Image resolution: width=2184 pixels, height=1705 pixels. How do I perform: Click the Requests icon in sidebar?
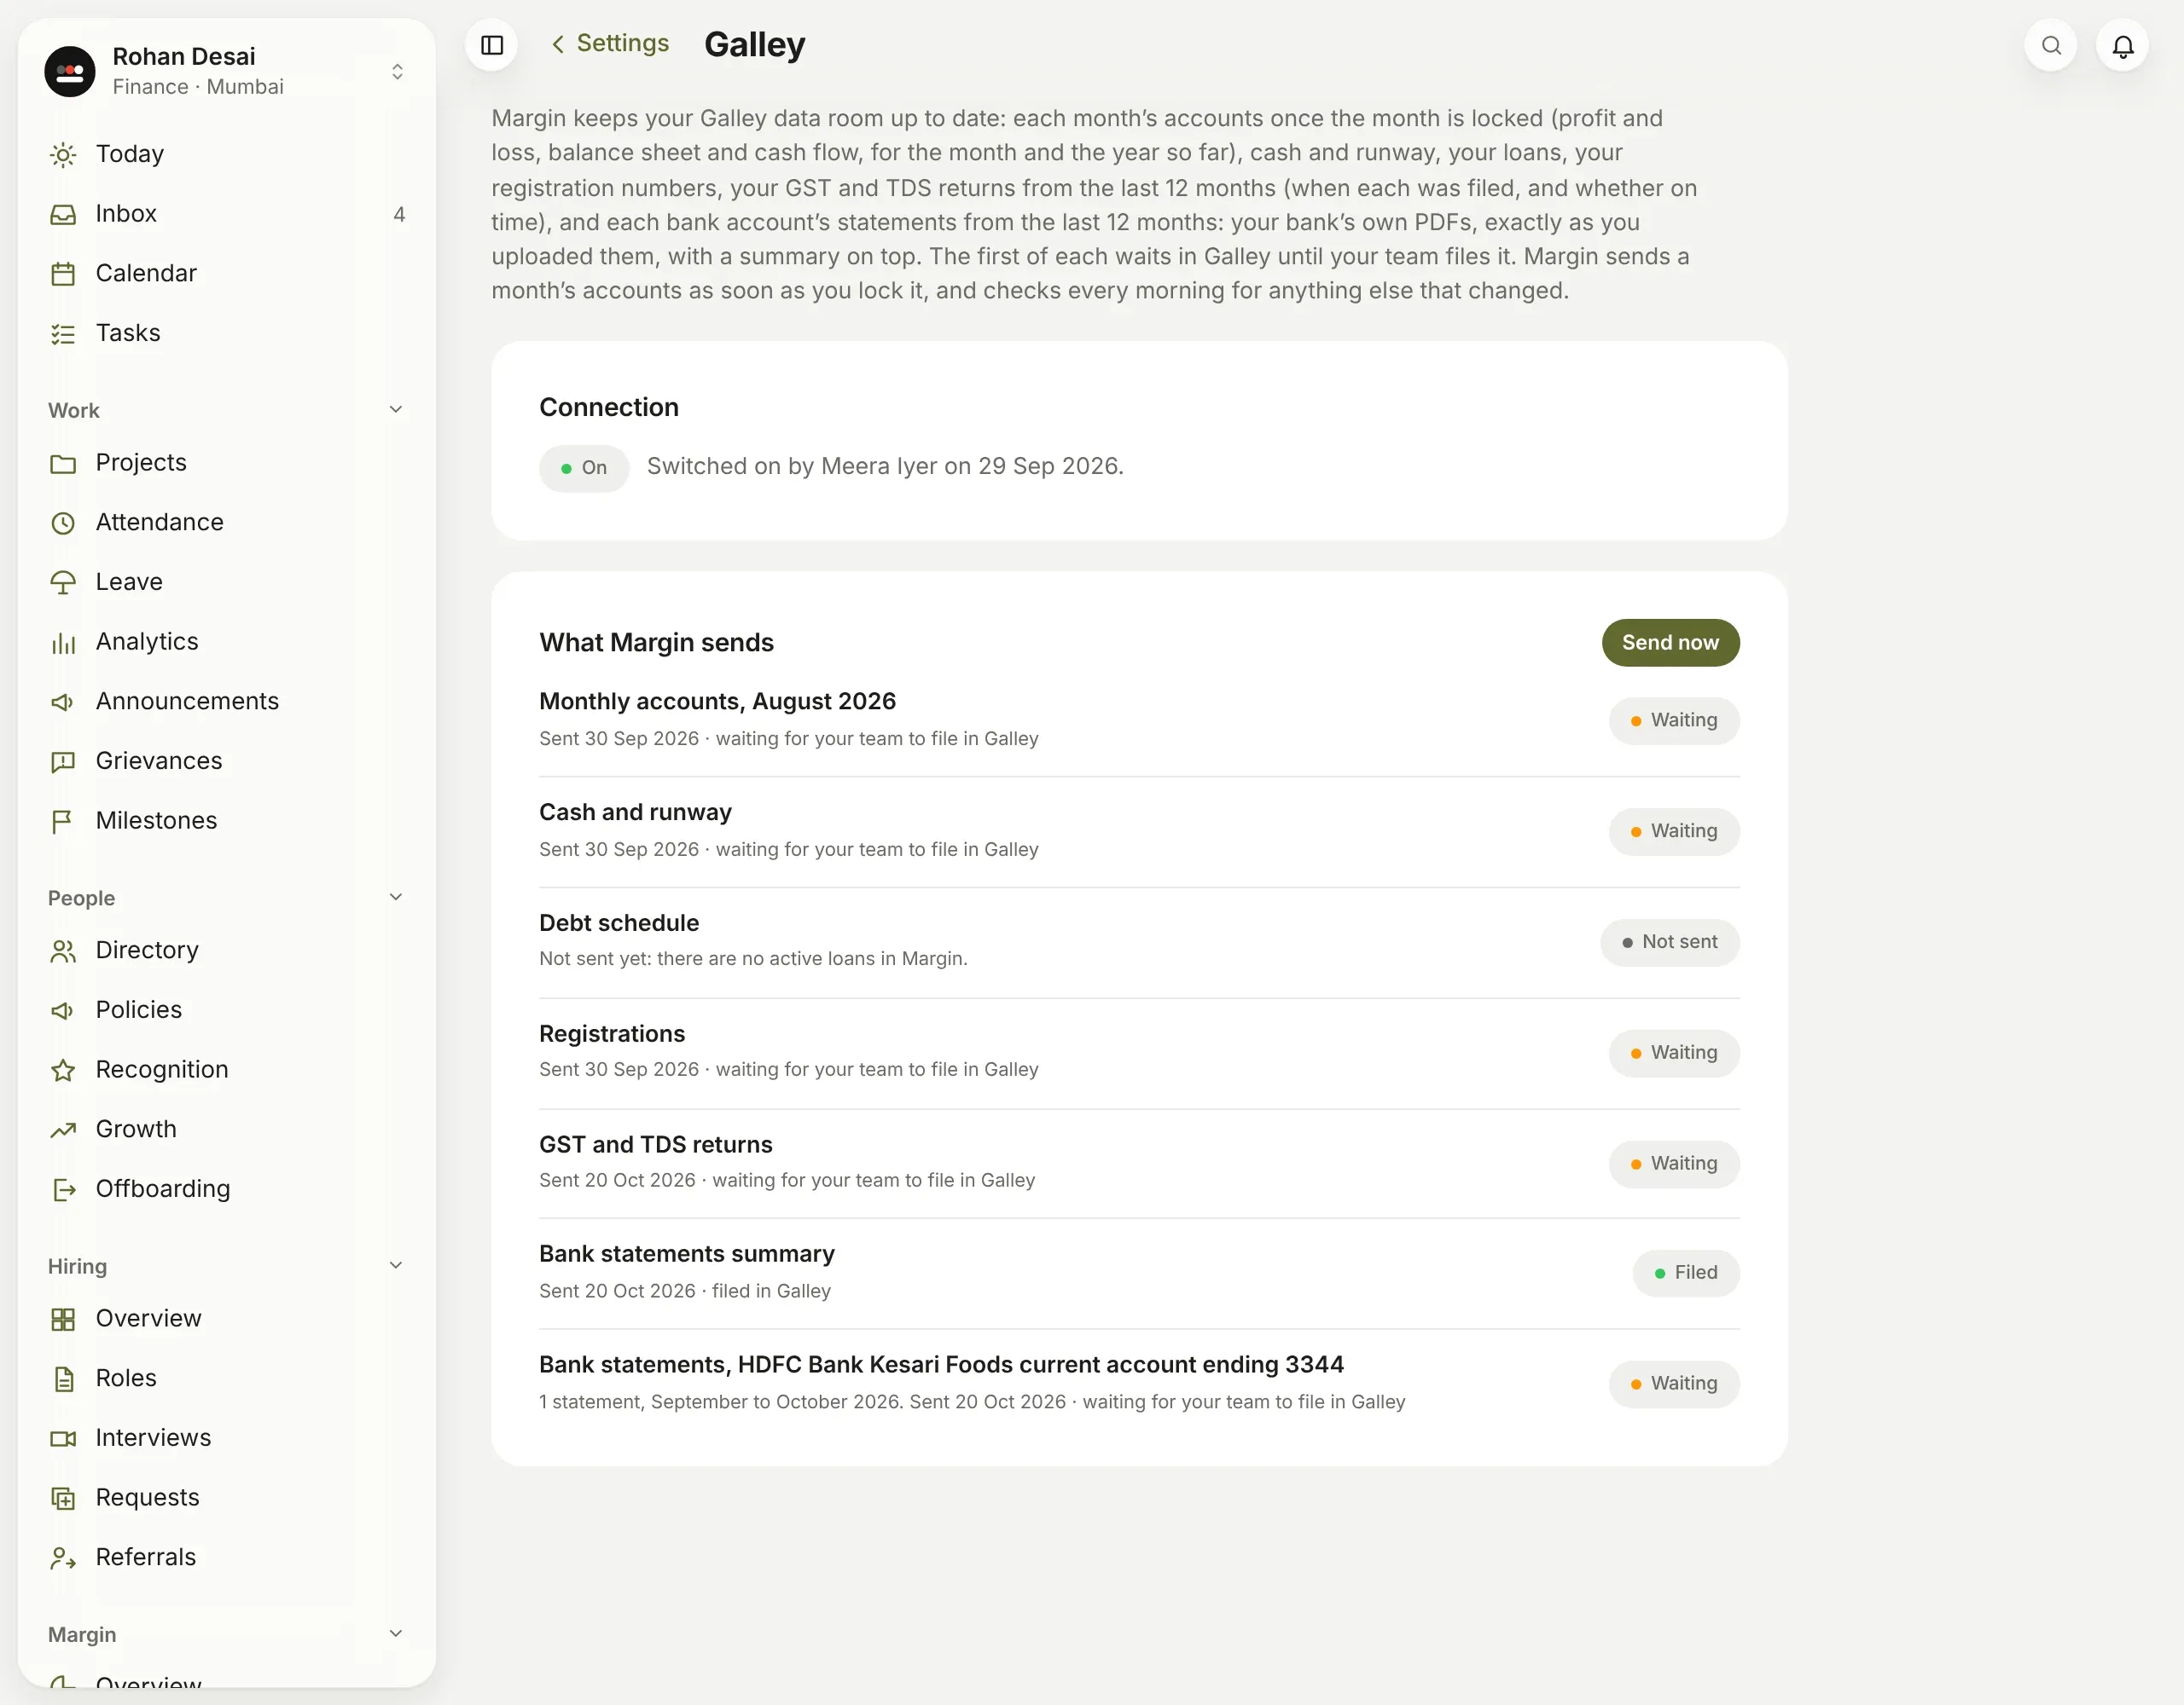(63, 1498)
